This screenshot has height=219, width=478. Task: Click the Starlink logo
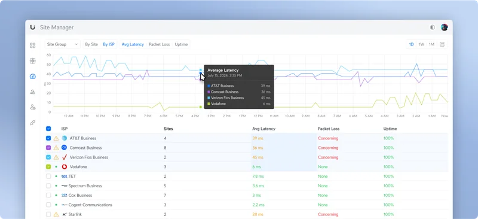(x=65, y=214)
